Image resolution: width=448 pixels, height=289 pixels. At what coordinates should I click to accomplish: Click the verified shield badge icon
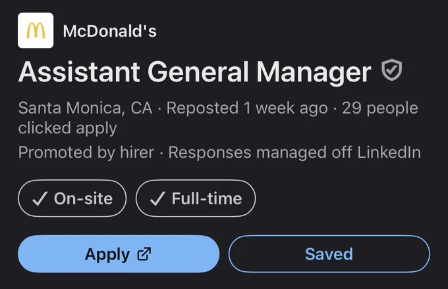tap(392, 70)
